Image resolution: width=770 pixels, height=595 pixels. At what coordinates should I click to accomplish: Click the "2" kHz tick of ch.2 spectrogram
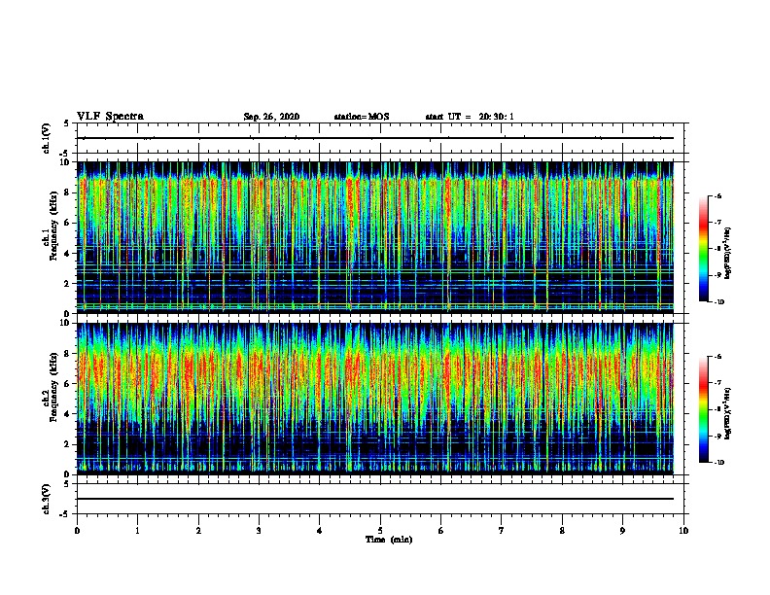68,444
